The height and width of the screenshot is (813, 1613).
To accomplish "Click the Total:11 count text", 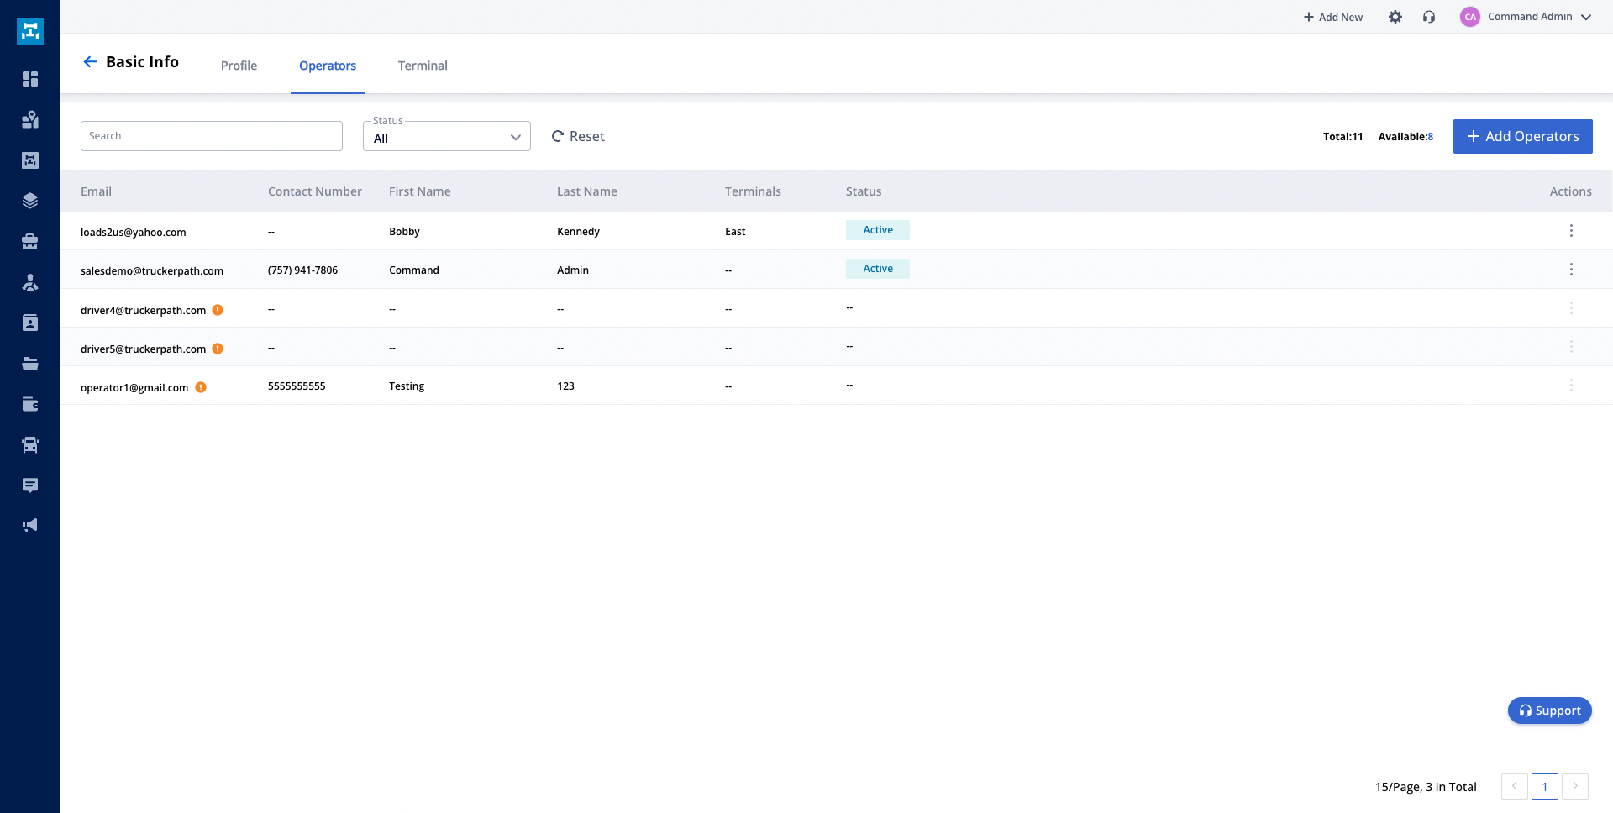I will click(x=1342, y=136).
